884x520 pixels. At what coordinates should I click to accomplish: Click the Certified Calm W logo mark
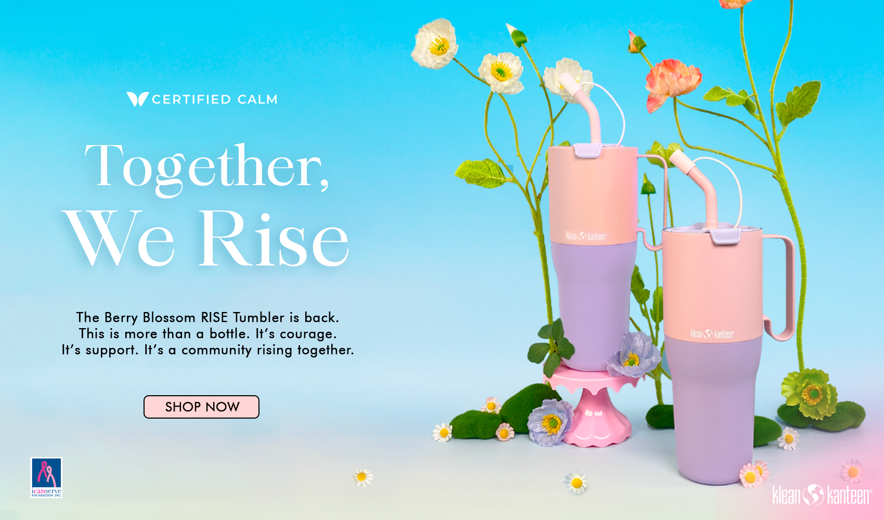pyautogui.click(x=137, y=99)
